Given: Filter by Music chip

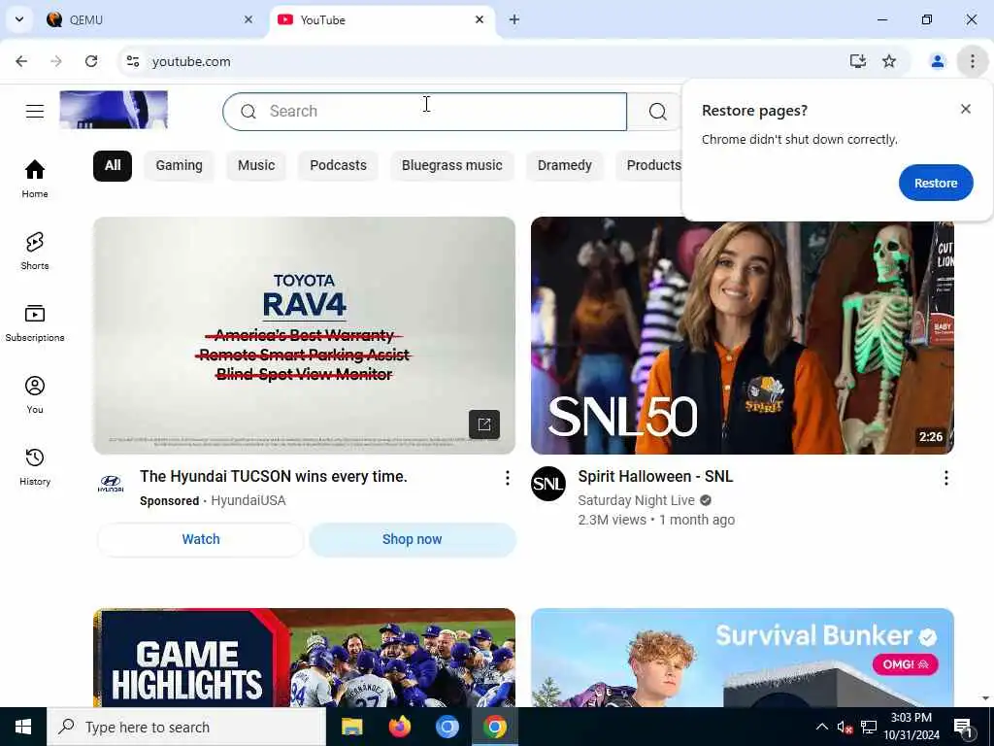Looking at the screenshot, I should 256,165.
